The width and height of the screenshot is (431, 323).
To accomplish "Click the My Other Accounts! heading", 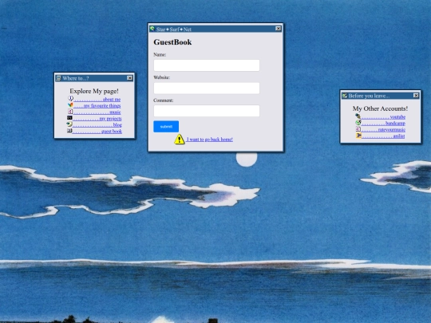I will tap(380, 108).
